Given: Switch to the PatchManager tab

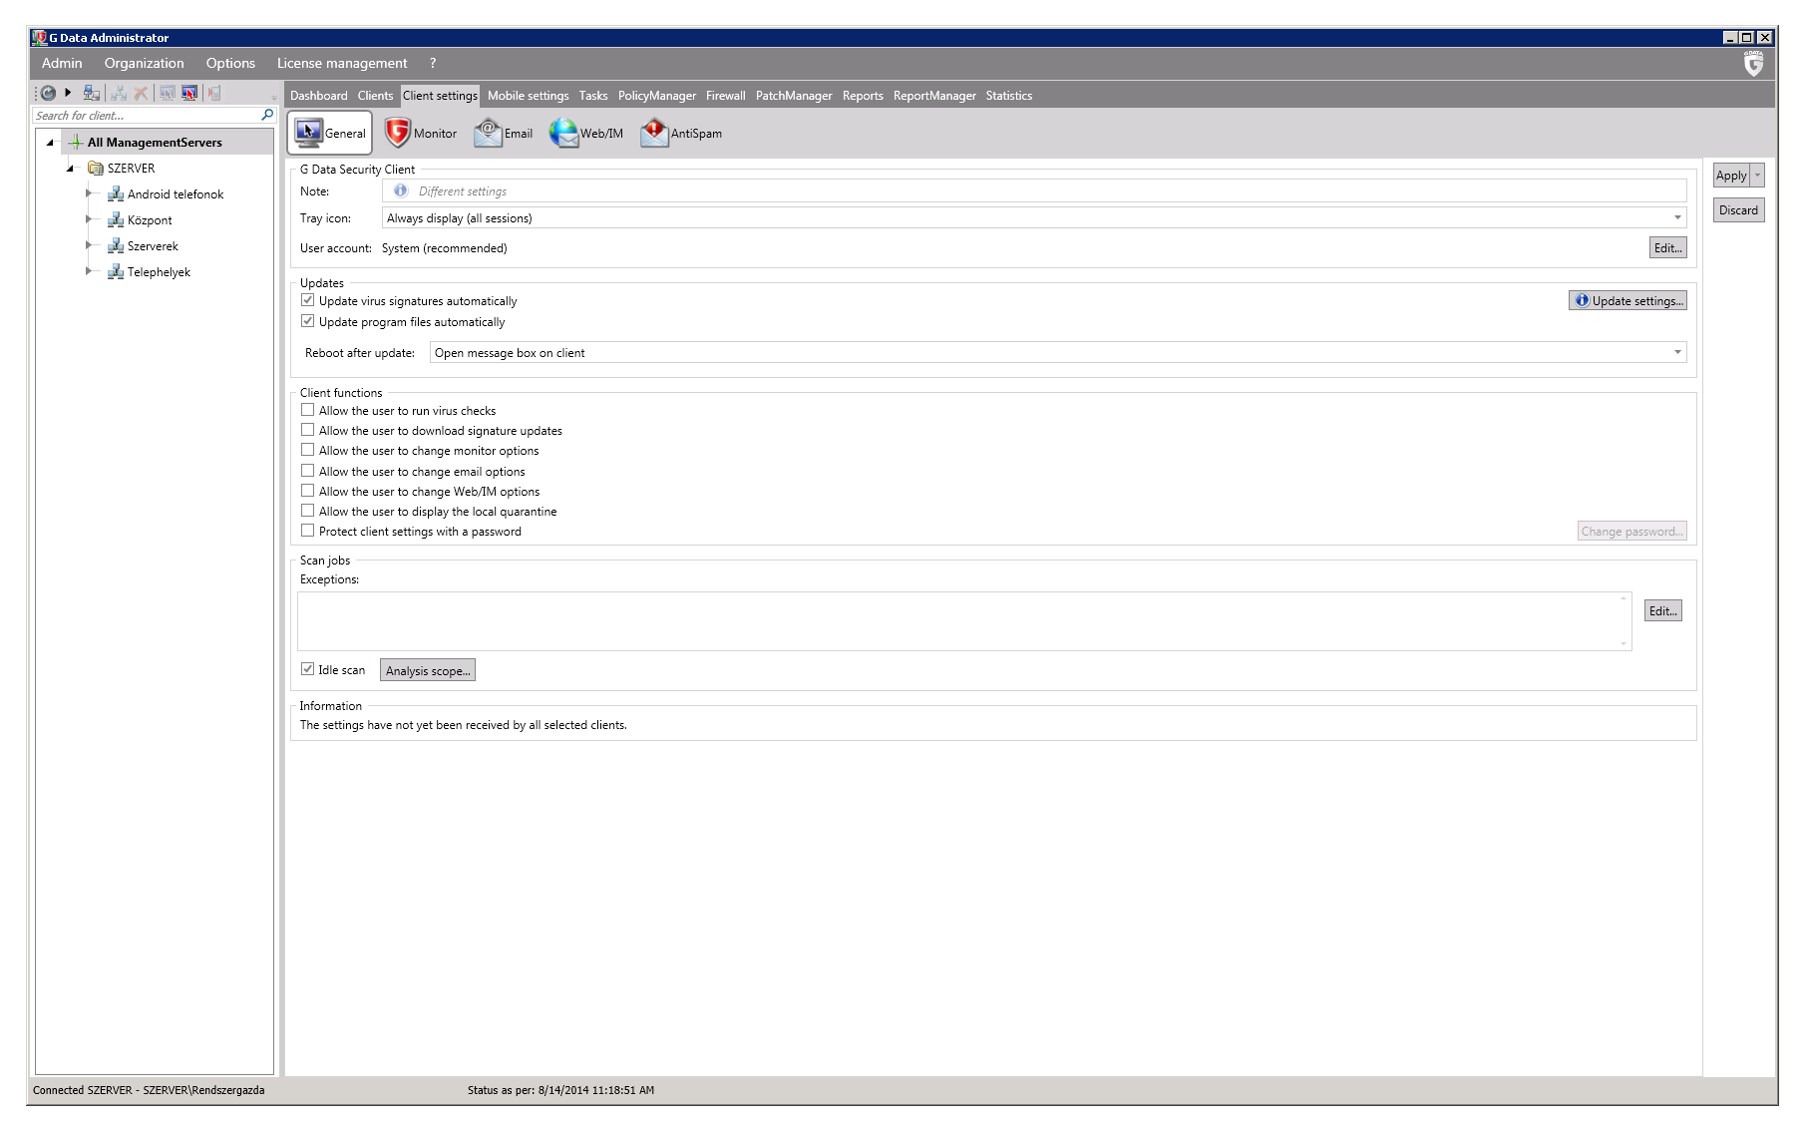Looking at the screenshot, I should click(794, 96).
